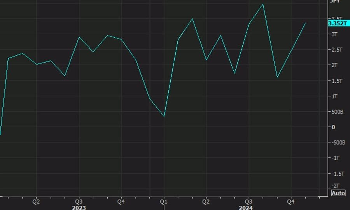
Task: Select the 2023 year label
Action: point(79,208)
